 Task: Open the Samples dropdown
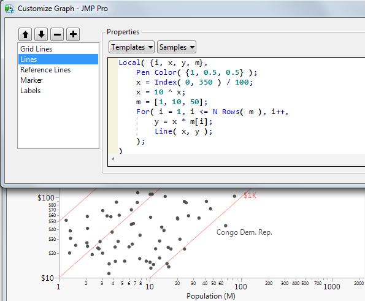(177, 47)
